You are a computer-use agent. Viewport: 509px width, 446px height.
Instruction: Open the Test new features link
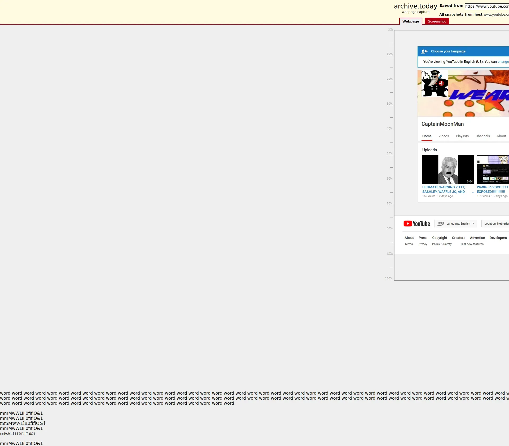point(472,244)
